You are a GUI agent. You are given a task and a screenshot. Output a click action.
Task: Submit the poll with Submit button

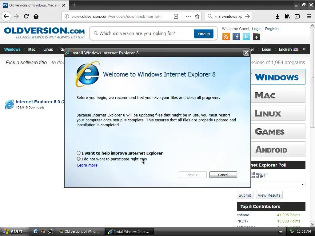pos(245,195)
